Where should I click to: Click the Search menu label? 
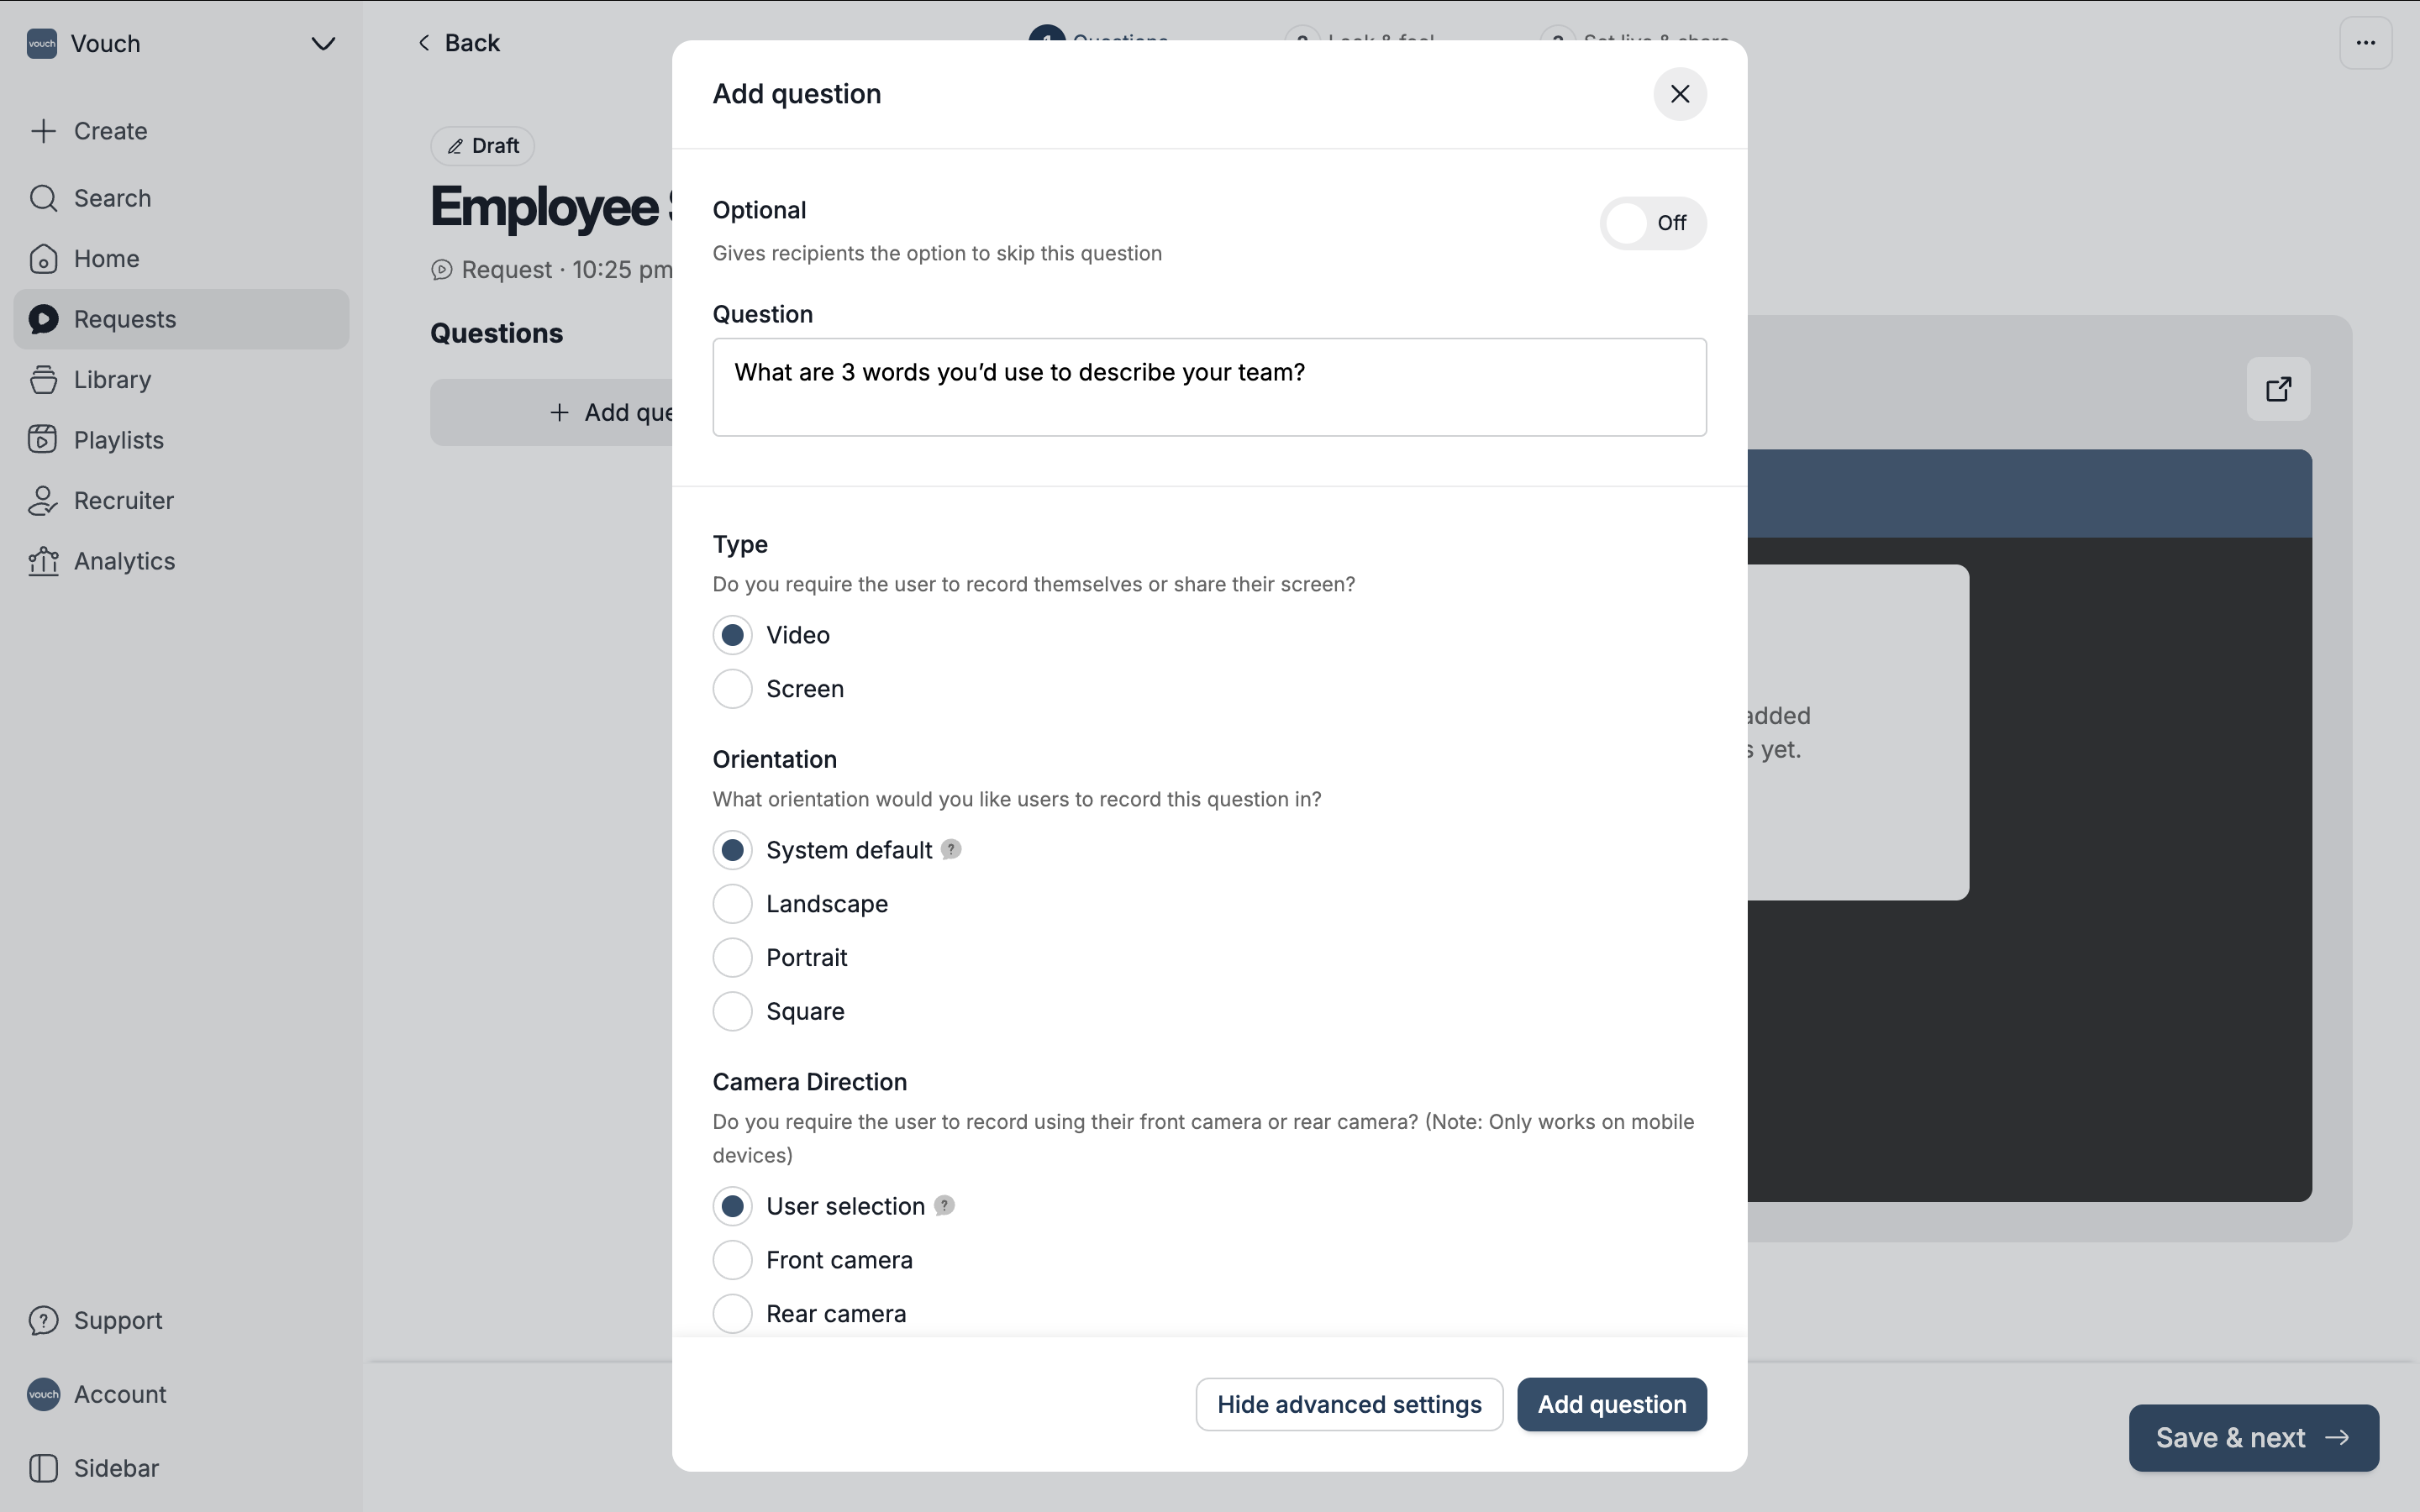(x=112, y=198)
